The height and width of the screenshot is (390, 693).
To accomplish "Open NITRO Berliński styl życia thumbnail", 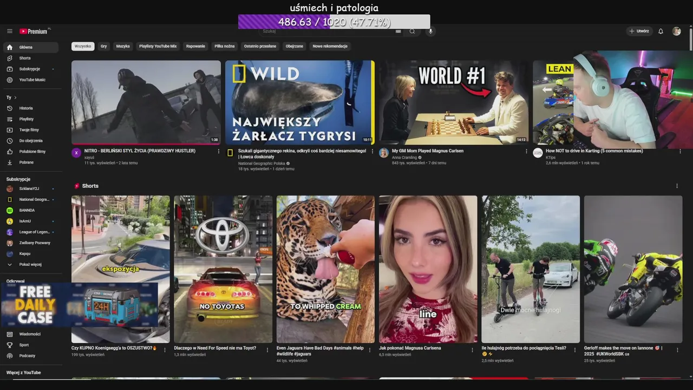I will [x=146, y=102].
